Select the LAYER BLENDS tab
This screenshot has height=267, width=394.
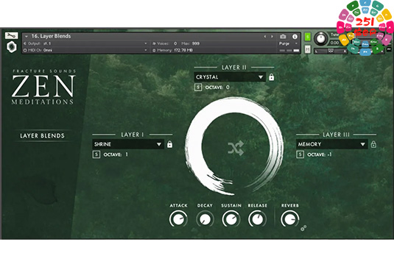(x=42, y=136)
